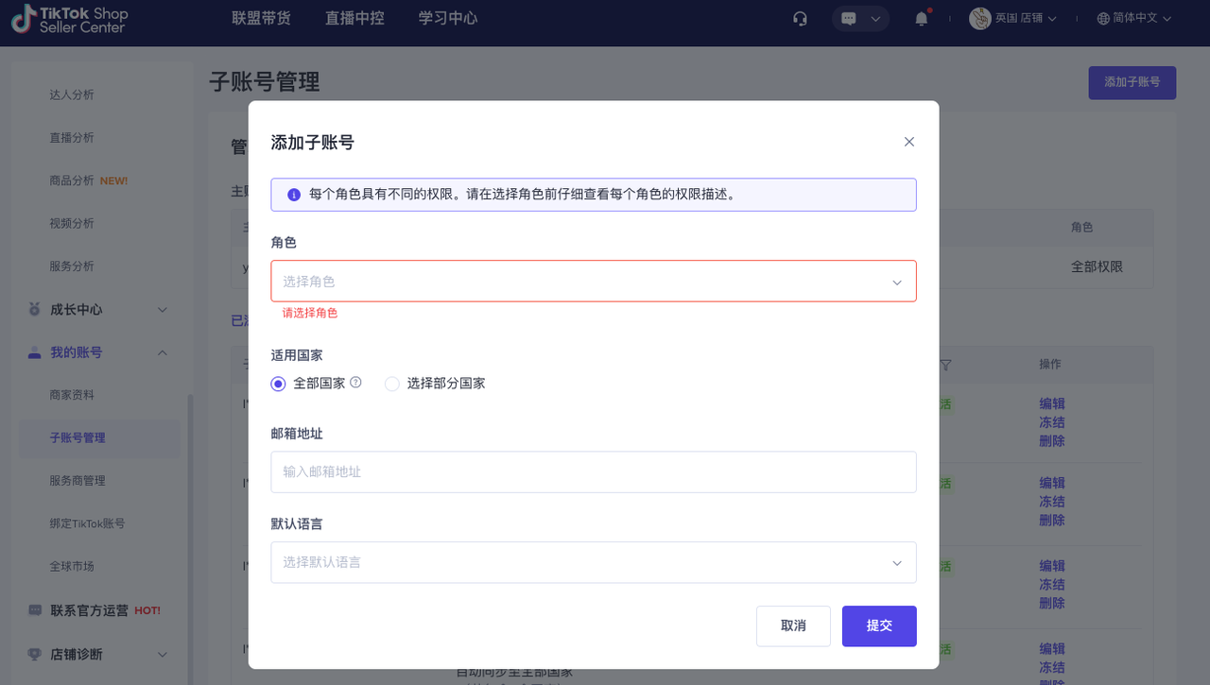Open the 选择角色 dropdown
This screenshot has height=685, width=1210.
[593, 282]
